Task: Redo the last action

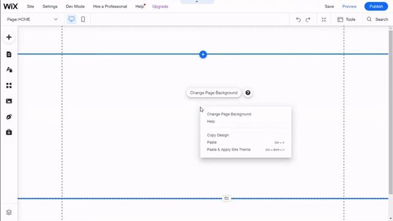Action: 308,20
